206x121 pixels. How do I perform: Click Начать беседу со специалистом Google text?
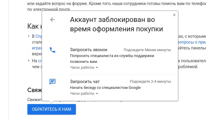click(105, 87)
